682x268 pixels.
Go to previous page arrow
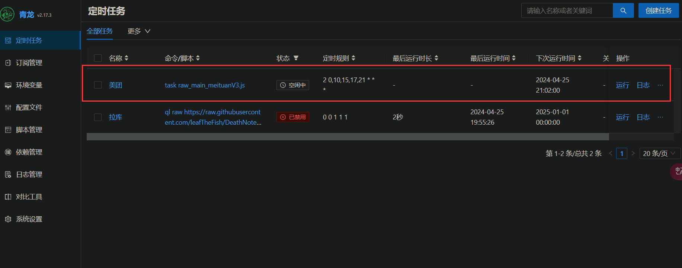coord(611,153)
